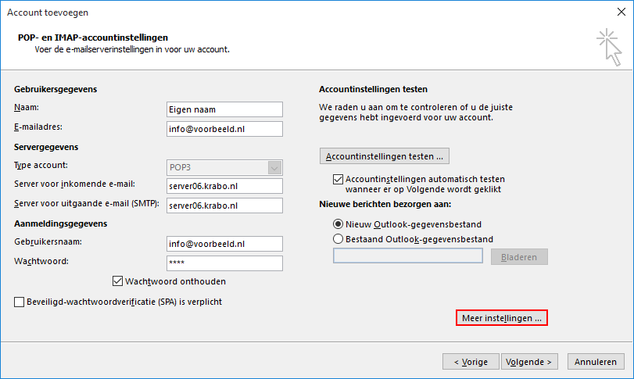The width and height of the screenshot is (634, 379).
Task: Enable Beveiligd-wachtwoordverificatie (SPA) checkbox
Action: [x=20, y=302]
